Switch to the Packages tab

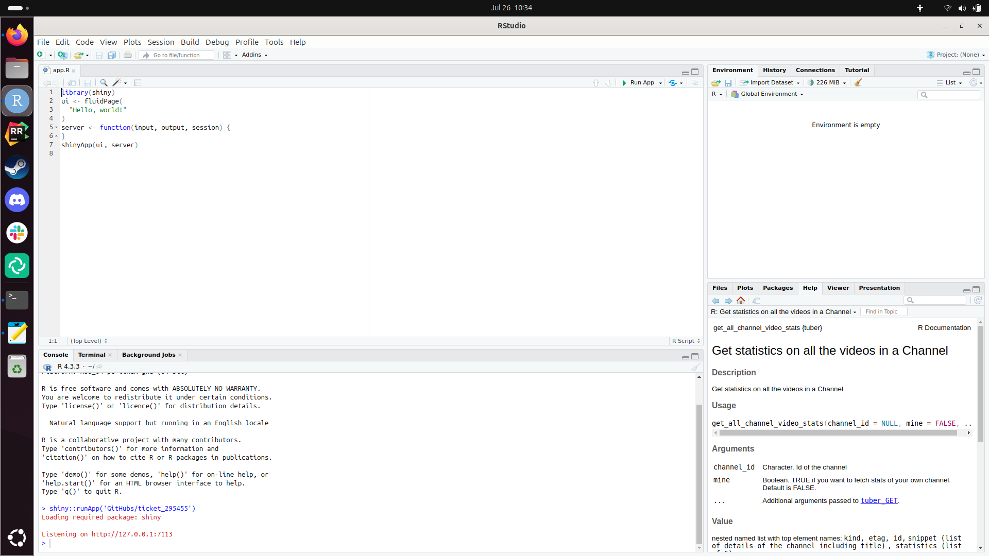pos(777,288)
